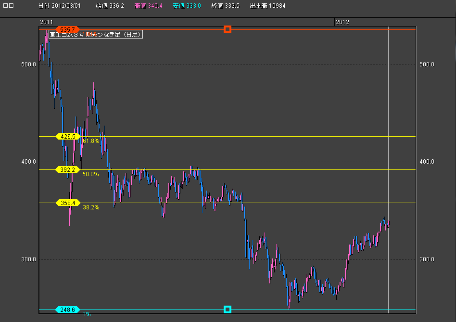Click the chart title label with 日足
This screenshot has width=456, height=322.
coord(96,34)
